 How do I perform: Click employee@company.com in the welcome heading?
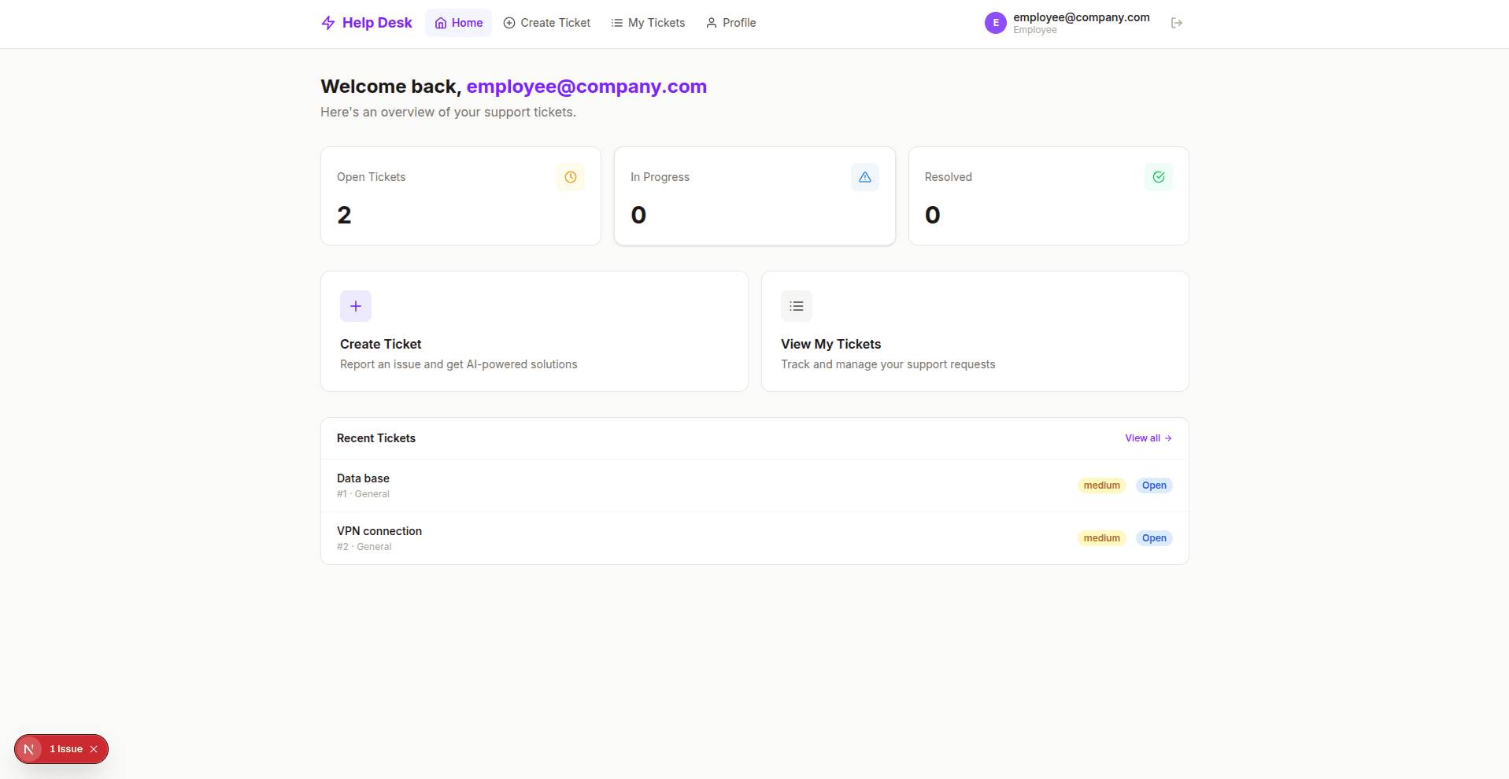click(x=586, y=87)
